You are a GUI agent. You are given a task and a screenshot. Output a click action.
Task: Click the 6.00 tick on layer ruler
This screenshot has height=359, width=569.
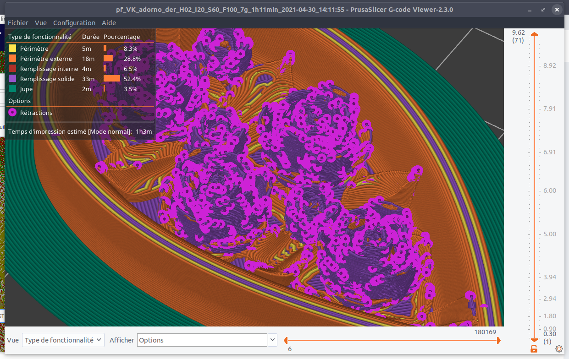click(x=549, y=190)
